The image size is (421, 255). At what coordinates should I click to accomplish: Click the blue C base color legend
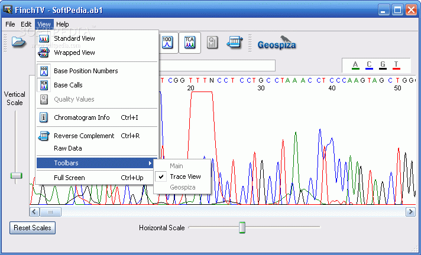369,65
